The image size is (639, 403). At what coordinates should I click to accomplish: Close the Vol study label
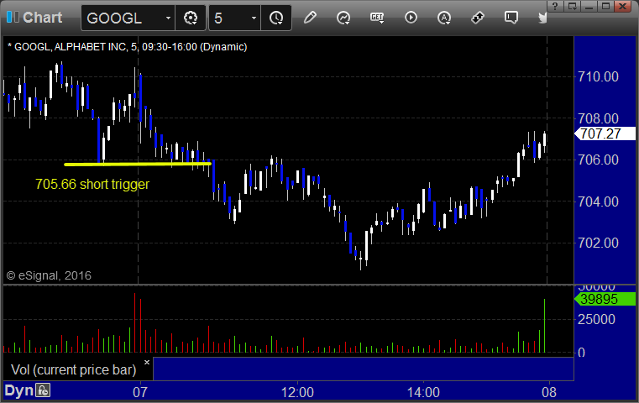click(x=147, y=362)
